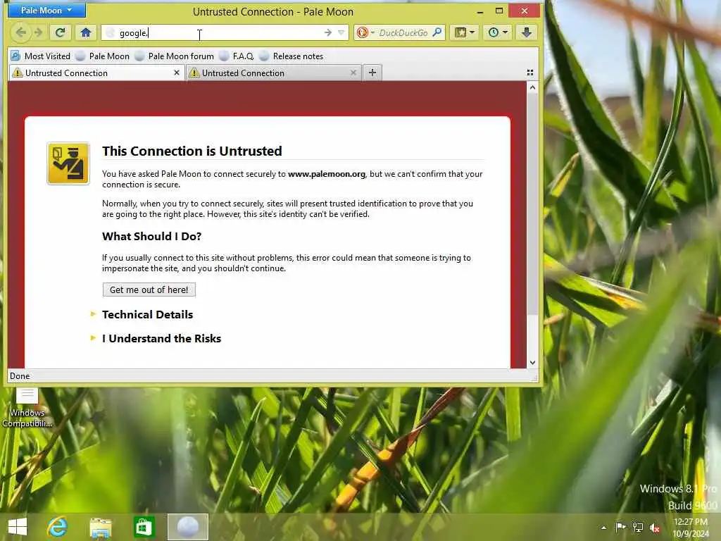Open the Action Center flag icon
Image resolution: width=721 pixels, height=541 pixels.
point(620,527)
